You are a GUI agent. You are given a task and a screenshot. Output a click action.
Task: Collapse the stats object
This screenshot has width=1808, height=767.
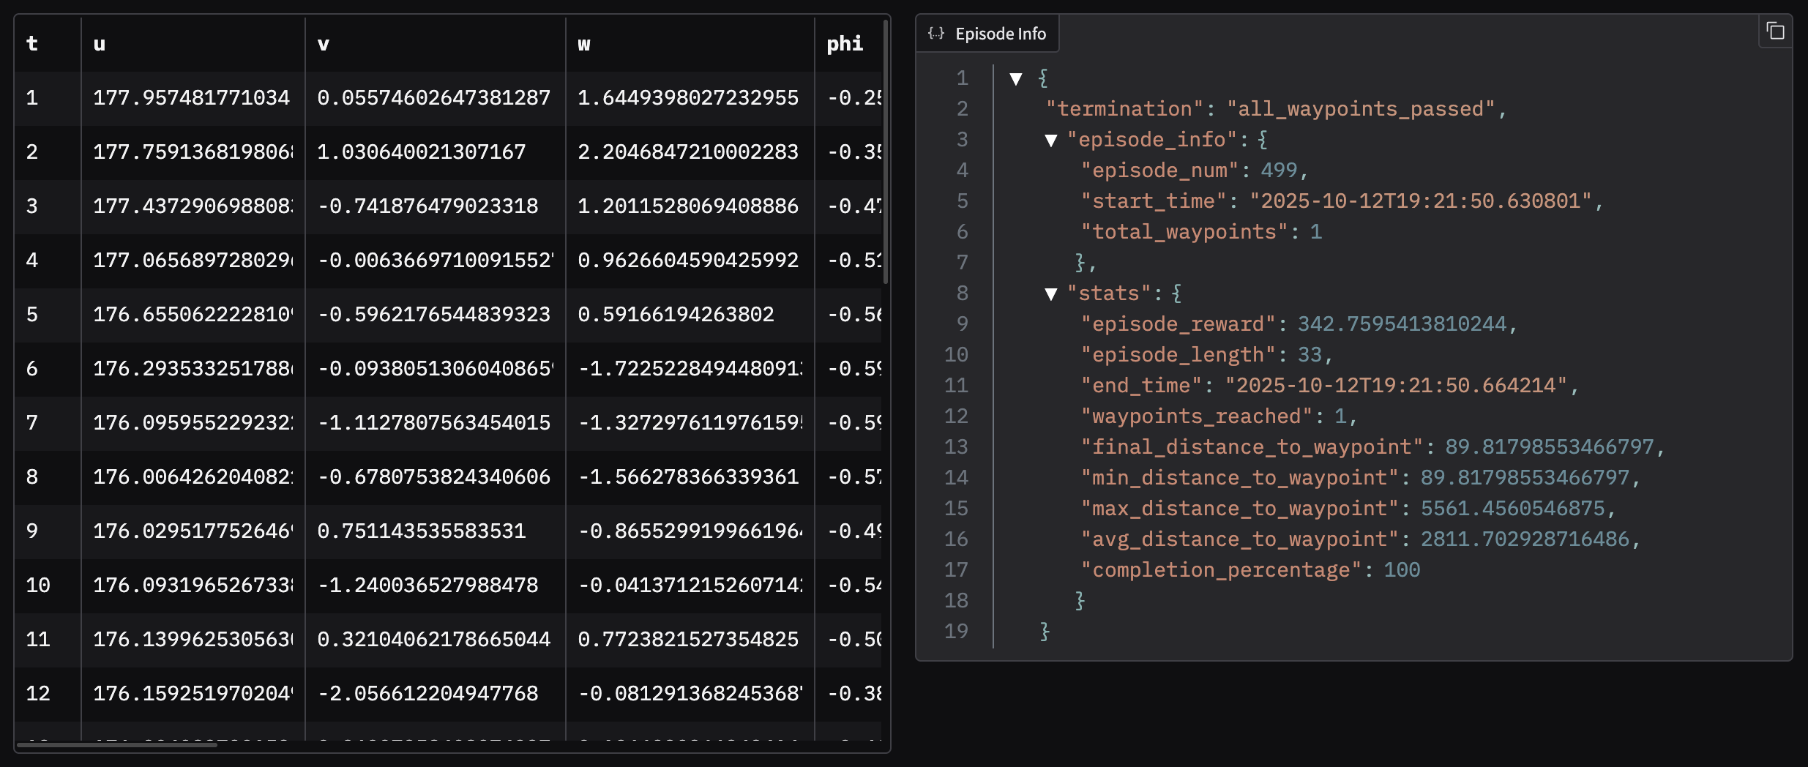tap(1052, 293)
